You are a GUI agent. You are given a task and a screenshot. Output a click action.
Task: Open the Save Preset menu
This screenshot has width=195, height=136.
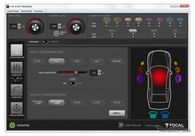(26, 11)
